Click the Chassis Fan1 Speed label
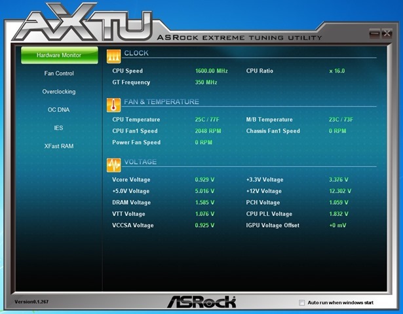Screen dimensions: 403x314 click(273, 131)
